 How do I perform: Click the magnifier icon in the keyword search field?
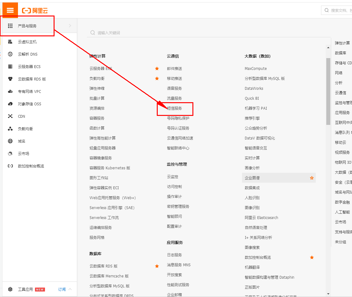pyautogui.click(x=92, y=33)
